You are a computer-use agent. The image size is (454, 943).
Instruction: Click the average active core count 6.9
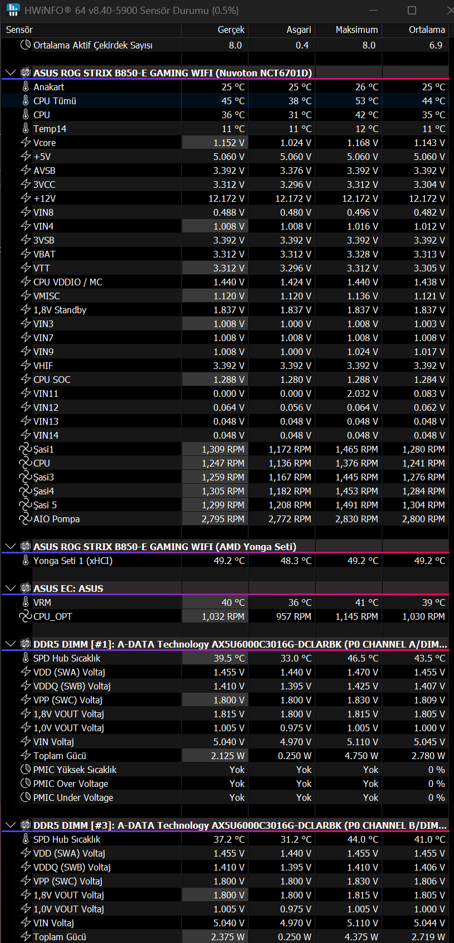pyautogui.click(x=436, y=45)
